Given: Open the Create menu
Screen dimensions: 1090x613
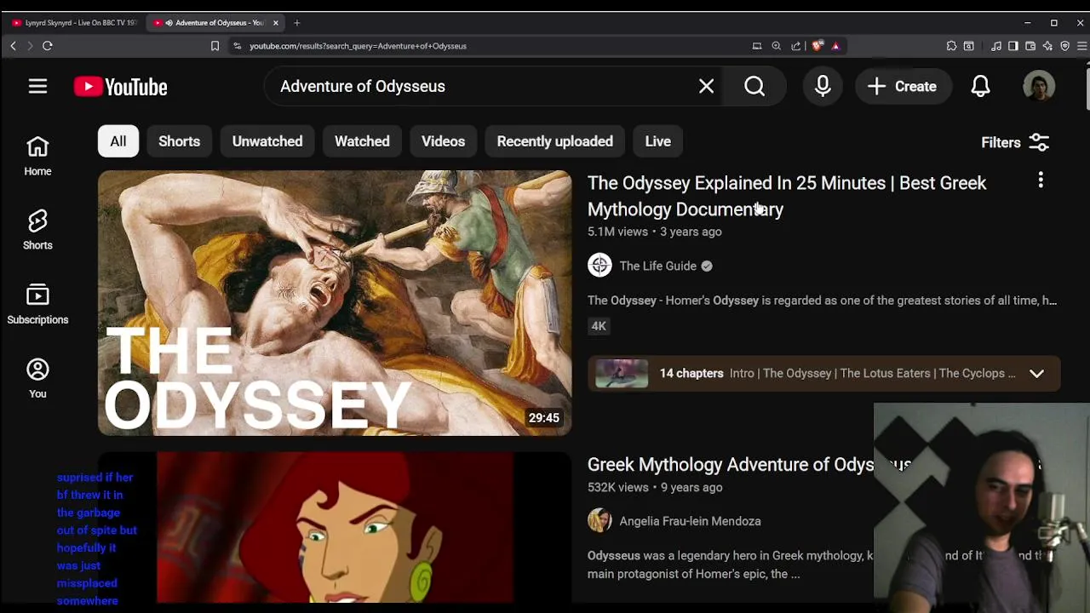Looking at the screenshot, I should 902,86.
